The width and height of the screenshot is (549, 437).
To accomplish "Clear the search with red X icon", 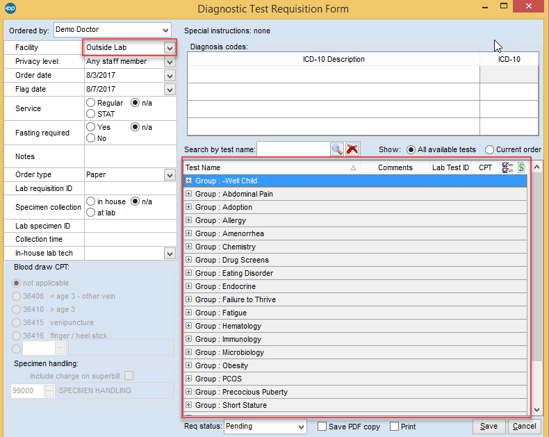I will click(x=352, y=149).
